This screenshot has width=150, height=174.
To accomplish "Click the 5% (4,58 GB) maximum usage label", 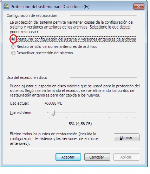I will point(80,124).
